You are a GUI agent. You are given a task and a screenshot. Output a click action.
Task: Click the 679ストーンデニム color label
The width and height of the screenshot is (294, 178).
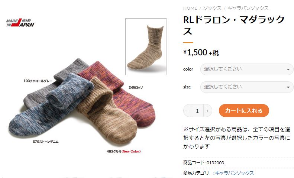coord(46,142)
